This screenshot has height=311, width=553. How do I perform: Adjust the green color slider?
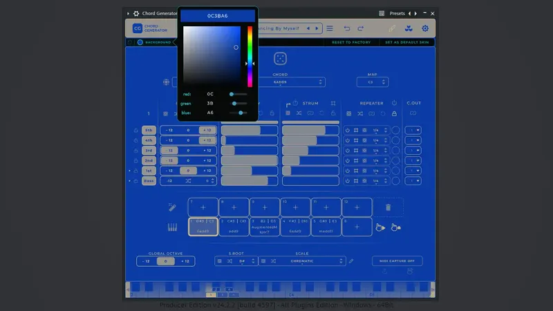[x=238, y=103]
